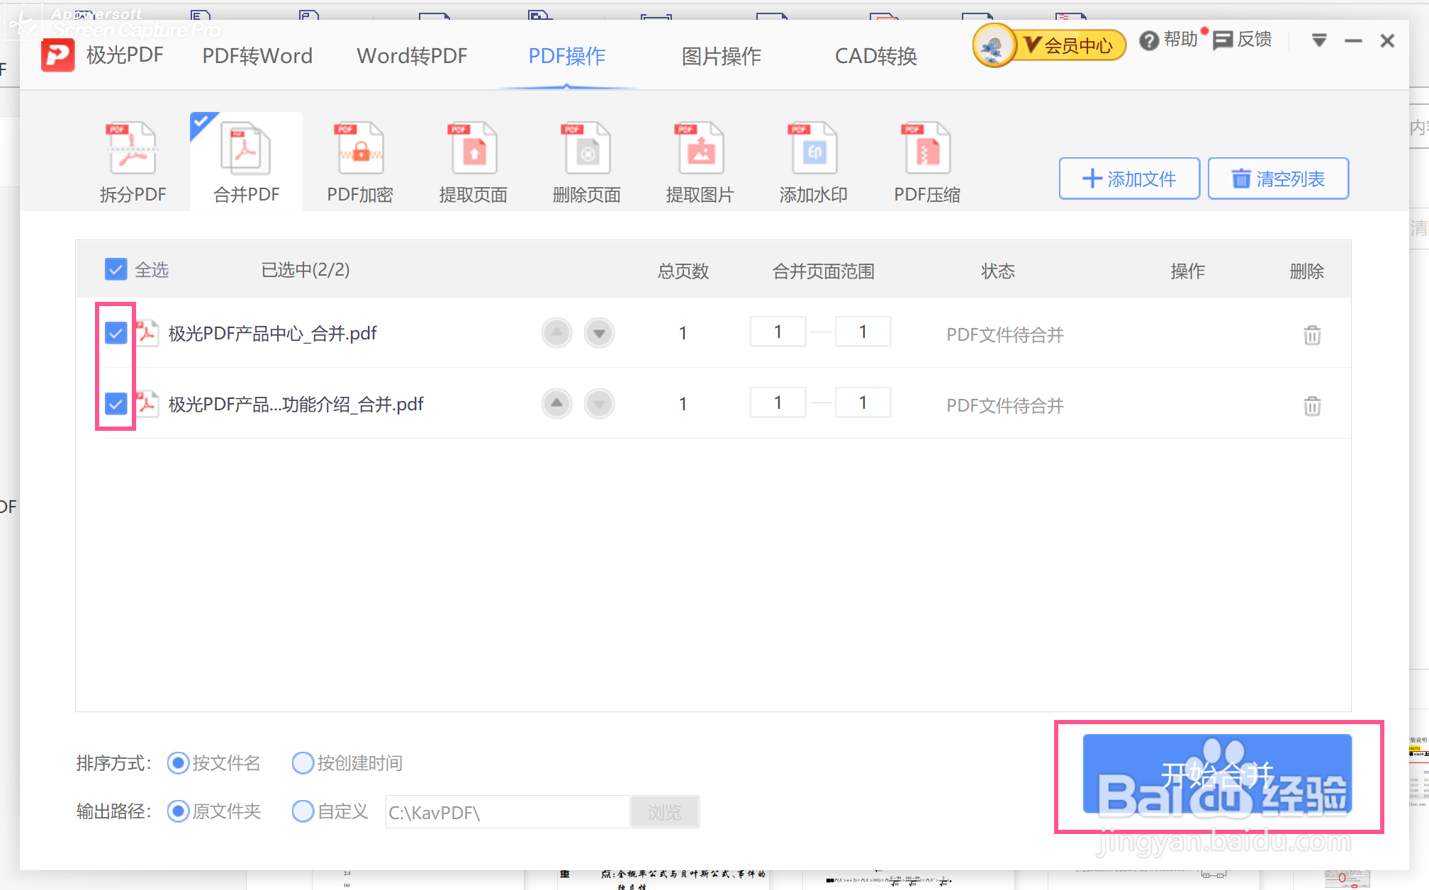
Task: Click 添加文件 add file button
Action: 1129,179
